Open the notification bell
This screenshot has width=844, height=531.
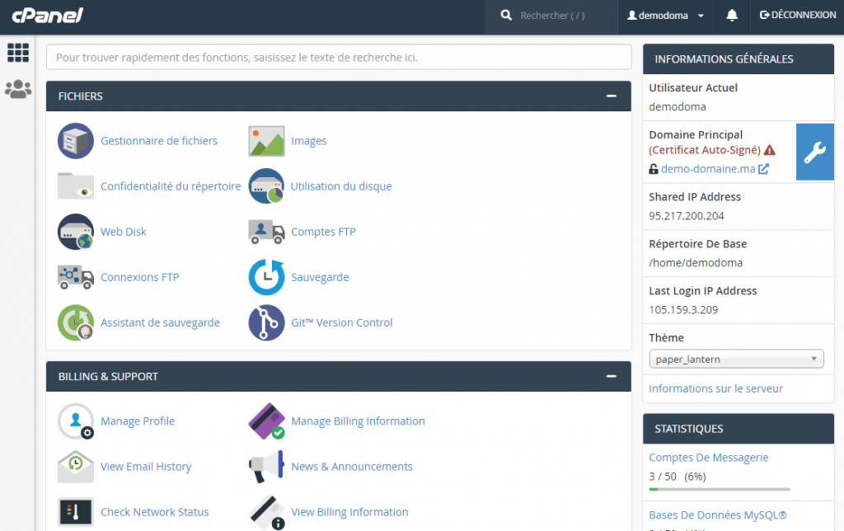pos(731,14)
